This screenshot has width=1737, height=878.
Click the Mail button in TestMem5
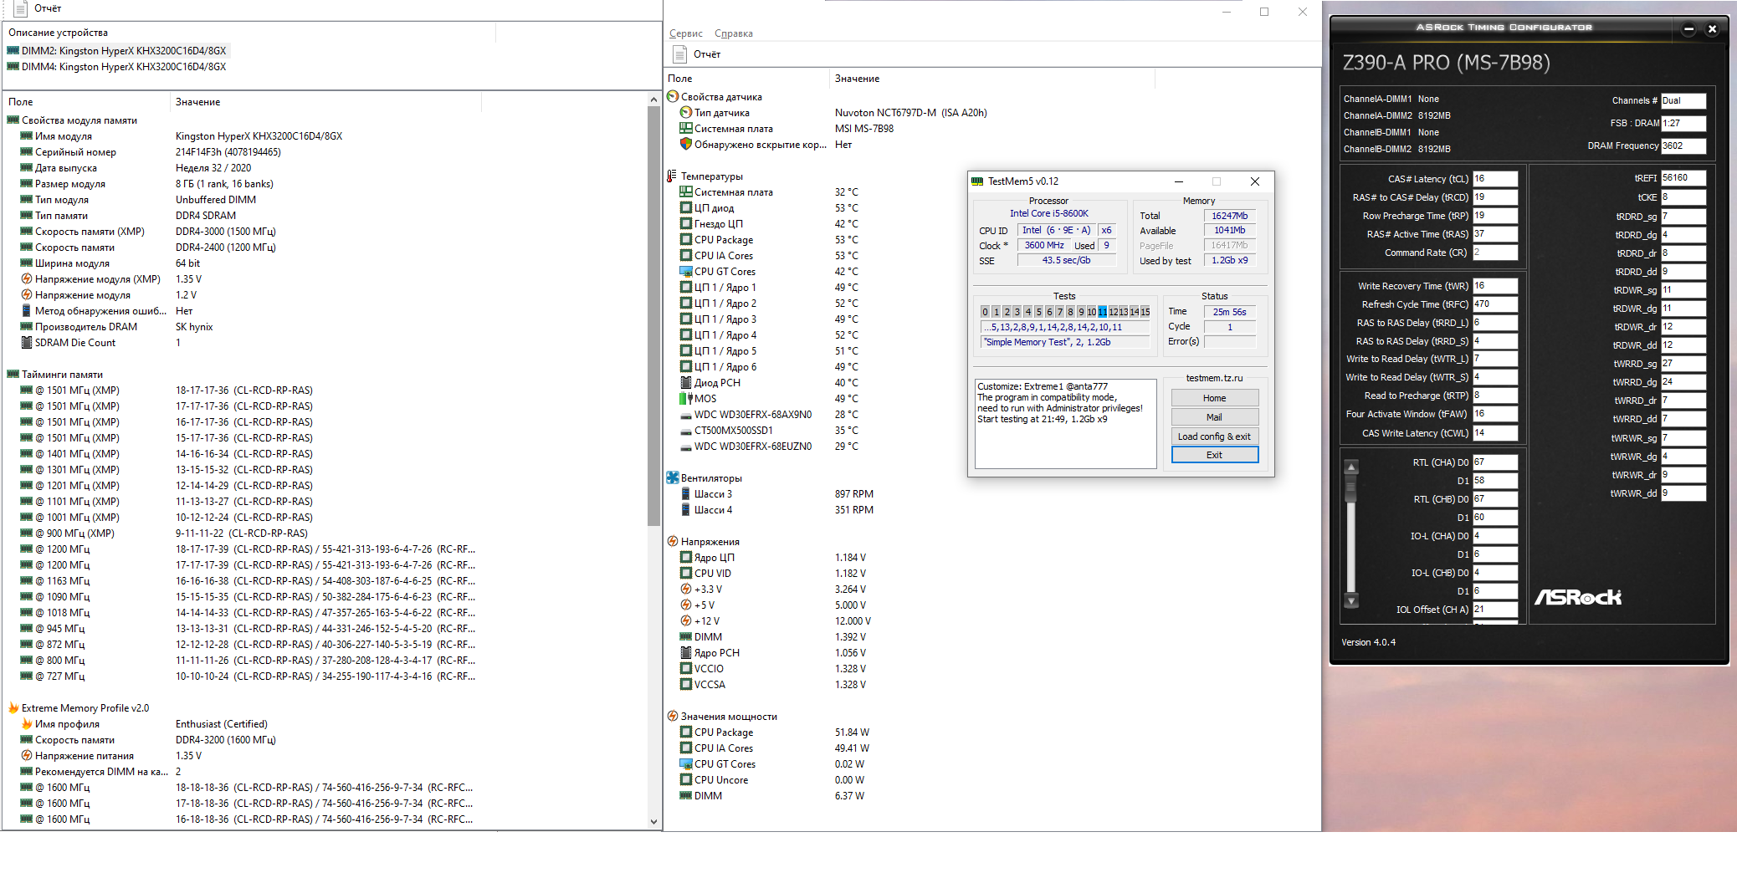click(x=1215, y=417)
